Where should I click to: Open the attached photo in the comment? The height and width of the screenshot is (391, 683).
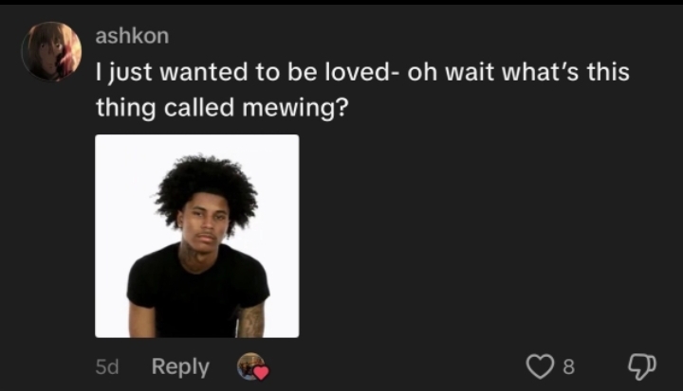tap(197, 236)
